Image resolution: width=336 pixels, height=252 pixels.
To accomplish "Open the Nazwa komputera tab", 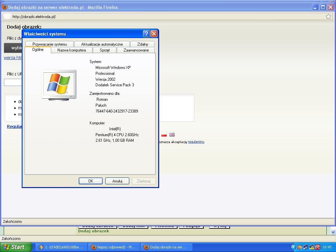I will click(x=72, y=50).
